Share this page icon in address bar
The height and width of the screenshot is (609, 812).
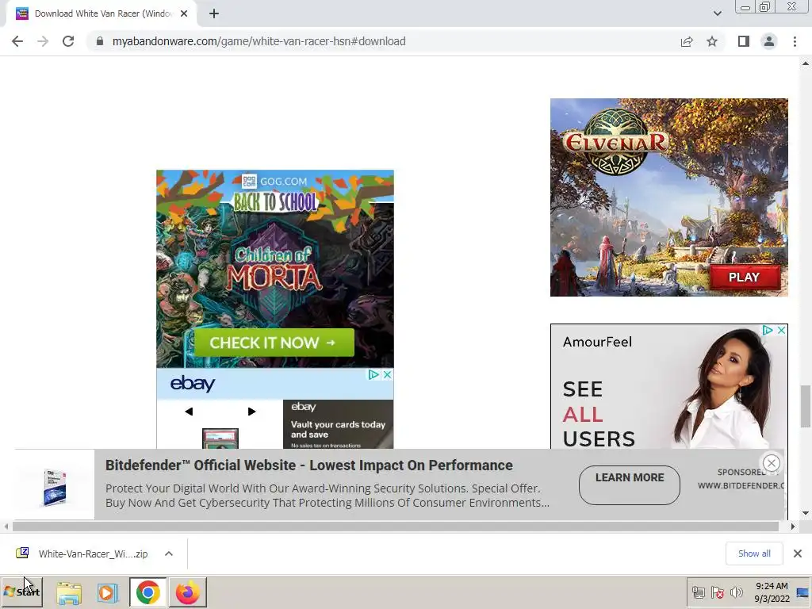pos(687,41)
